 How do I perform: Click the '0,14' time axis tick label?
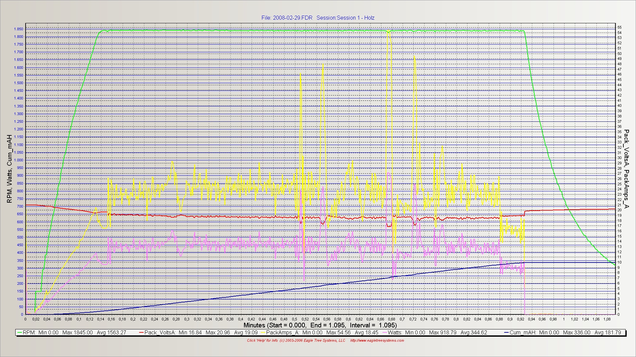coord(101,319)
